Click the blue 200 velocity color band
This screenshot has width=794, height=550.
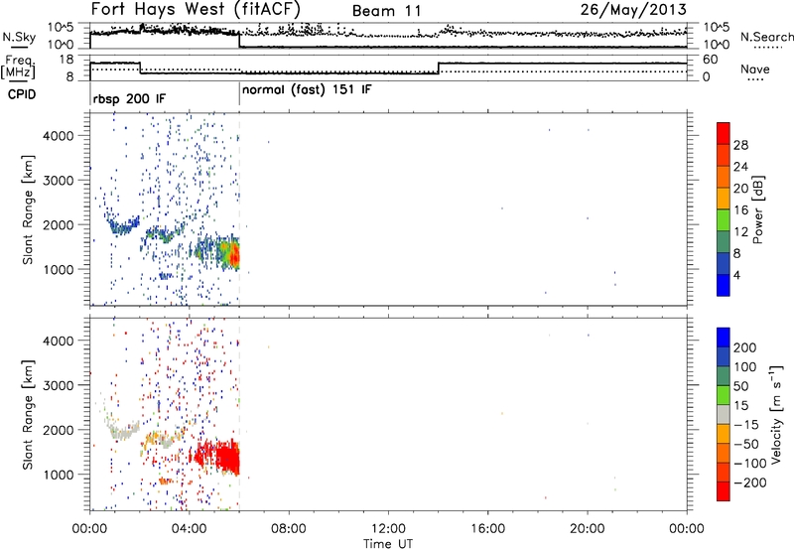coord(724,338)
